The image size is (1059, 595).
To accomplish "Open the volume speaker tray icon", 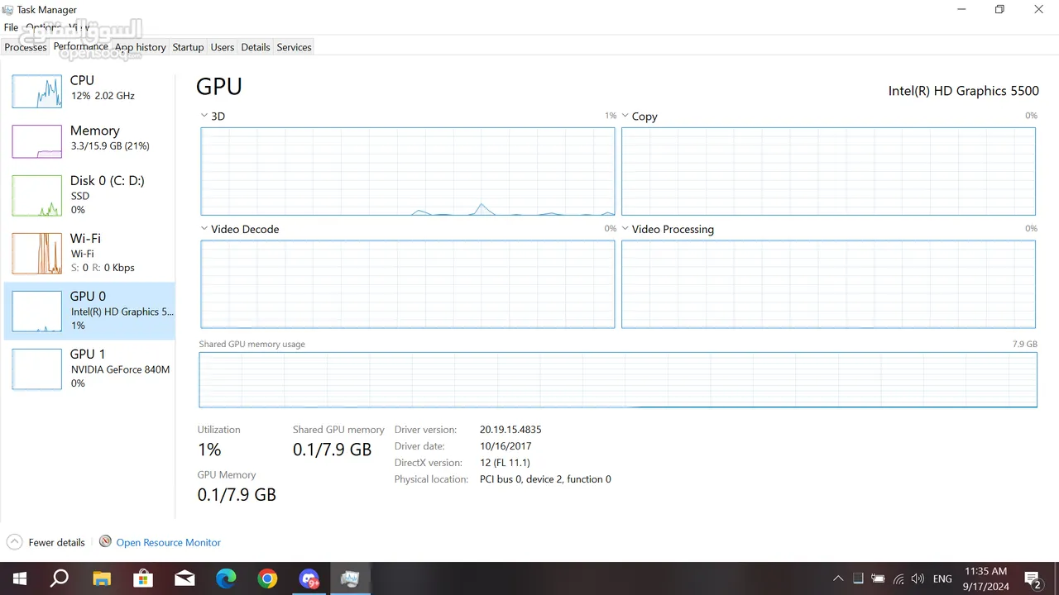I will (x=918, y=578).
